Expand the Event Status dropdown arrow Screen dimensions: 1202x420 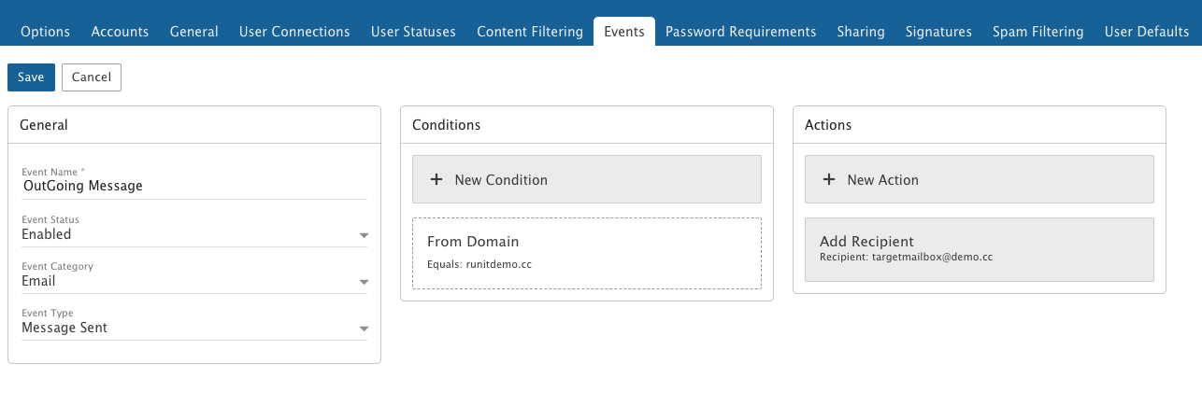[x=364, y=235]
